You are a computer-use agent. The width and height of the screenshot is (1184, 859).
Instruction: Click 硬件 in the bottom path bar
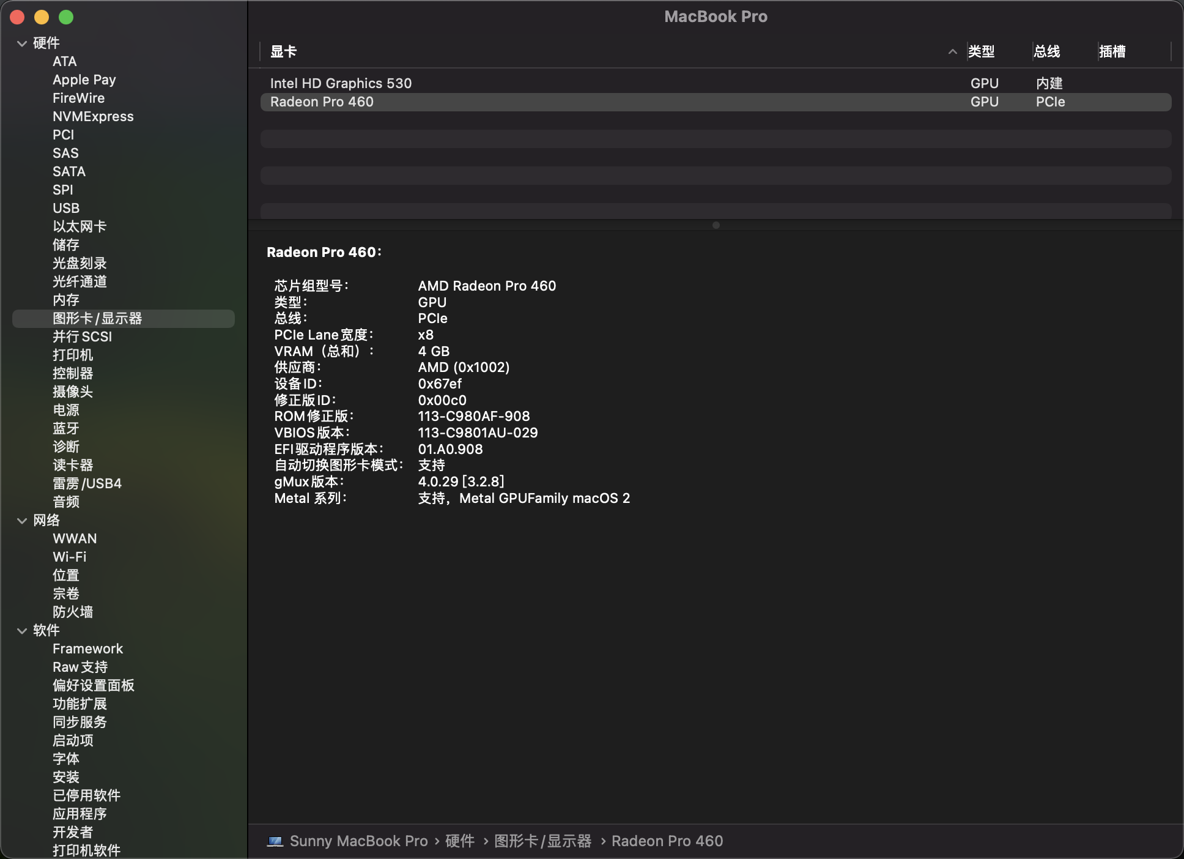(460, 841)
